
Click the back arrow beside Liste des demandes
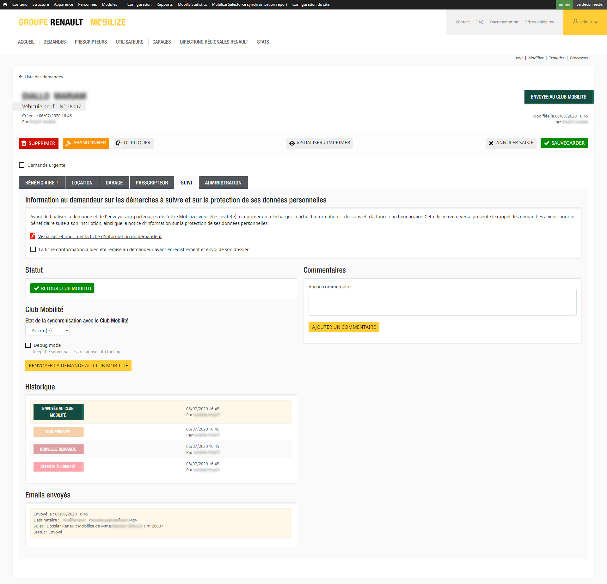(x=21, y=77)
